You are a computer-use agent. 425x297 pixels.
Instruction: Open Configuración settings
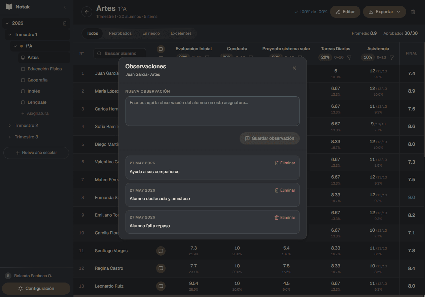(36, 289)
